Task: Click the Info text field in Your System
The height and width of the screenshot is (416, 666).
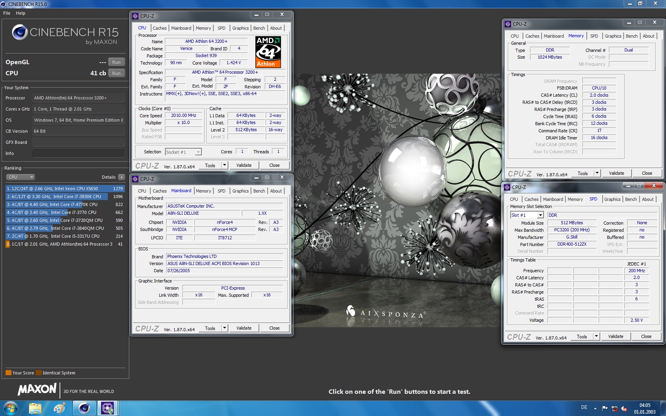Action: click(x=78, y=153)
